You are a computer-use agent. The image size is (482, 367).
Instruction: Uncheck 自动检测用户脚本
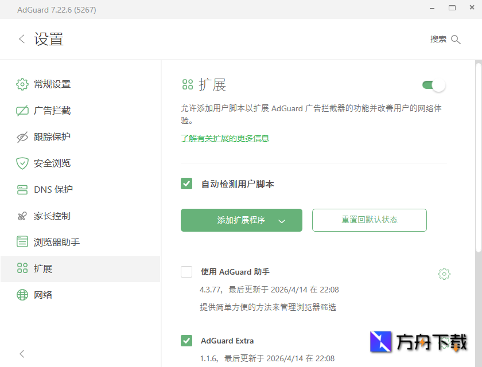click(186, 183)
